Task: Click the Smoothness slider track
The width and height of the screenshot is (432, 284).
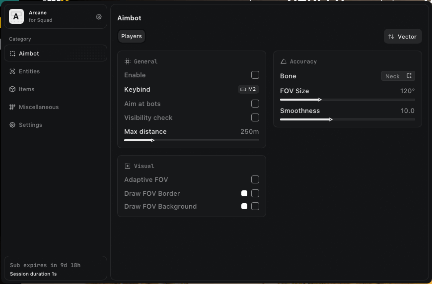Action: [x=348, y=119]
